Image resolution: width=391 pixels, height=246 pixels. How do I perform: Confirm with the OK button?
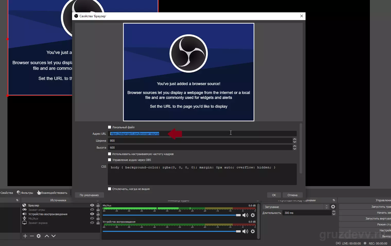(x=274, y=195)
